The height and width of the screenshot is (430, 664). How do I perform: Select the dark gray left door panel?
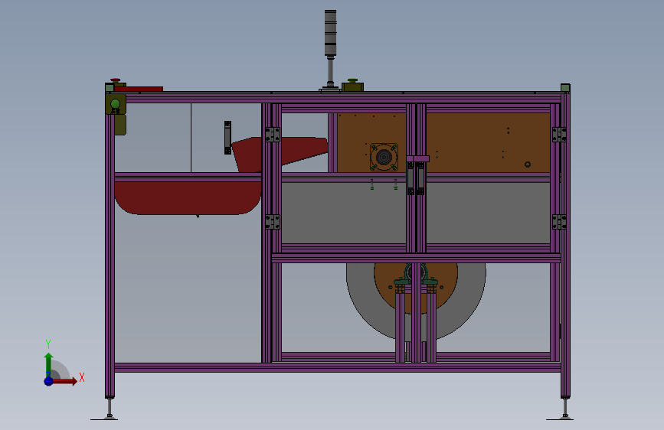(343, 213)
